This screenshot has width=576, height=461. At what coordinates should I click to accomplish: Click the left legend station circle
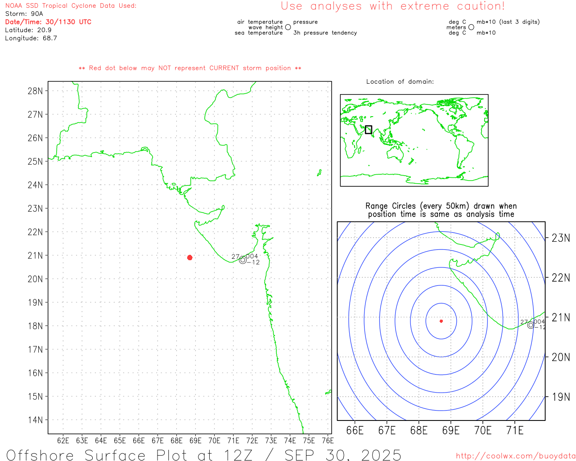pyautogui.click(x=288, y=27)
